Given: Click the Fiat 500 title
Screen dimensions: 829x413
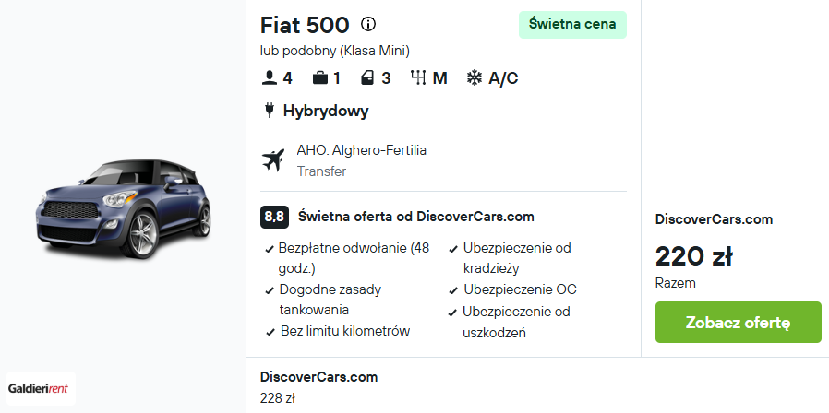Looking at the screenshot, I should tap(305, 25).
